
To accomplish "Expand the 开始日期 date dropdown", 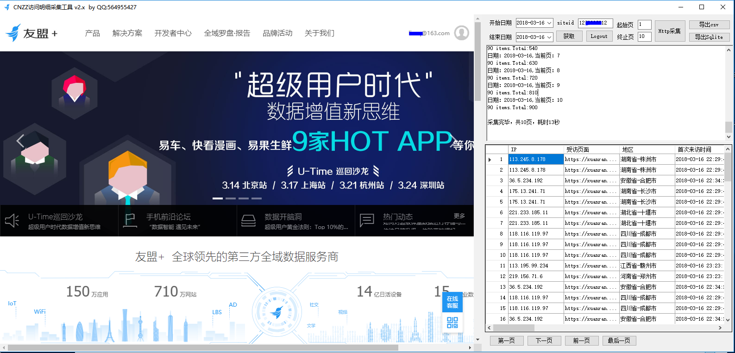I will pyautogui.click(x=549, y=23).
